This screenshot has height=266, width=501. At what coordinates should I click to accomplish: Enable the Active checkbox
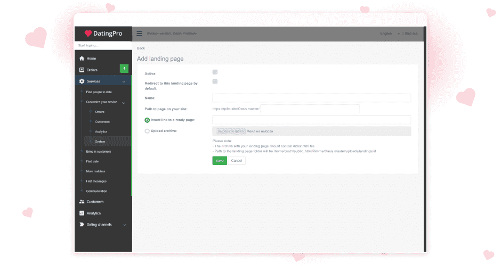point(215,72)
